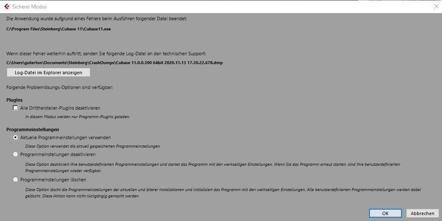Click the Sicherer Modus title bar text
This screenshot has height=221, width=442.
click(x=30, y=7)
